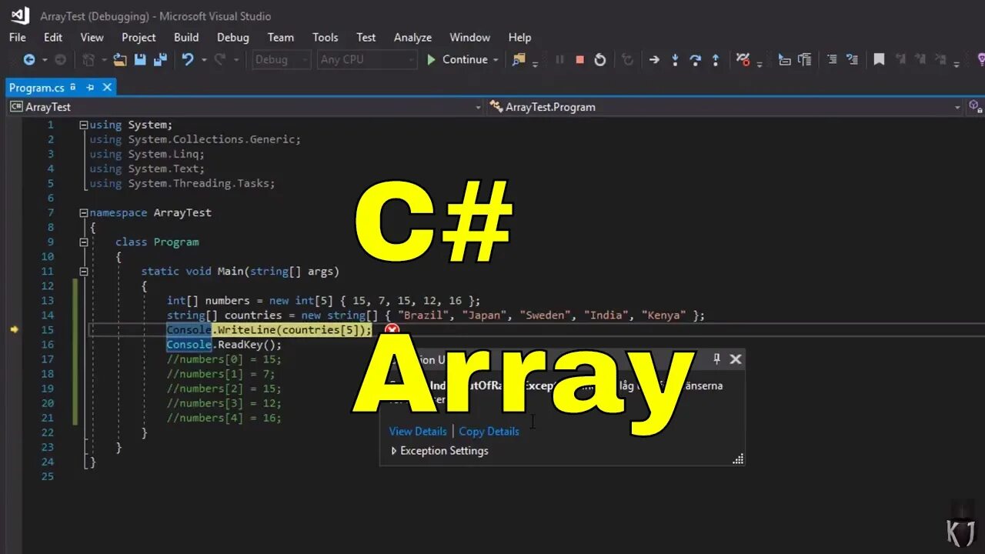985x554 pixels.
Task: Click the Step Out icon
Action: point(716,59)
